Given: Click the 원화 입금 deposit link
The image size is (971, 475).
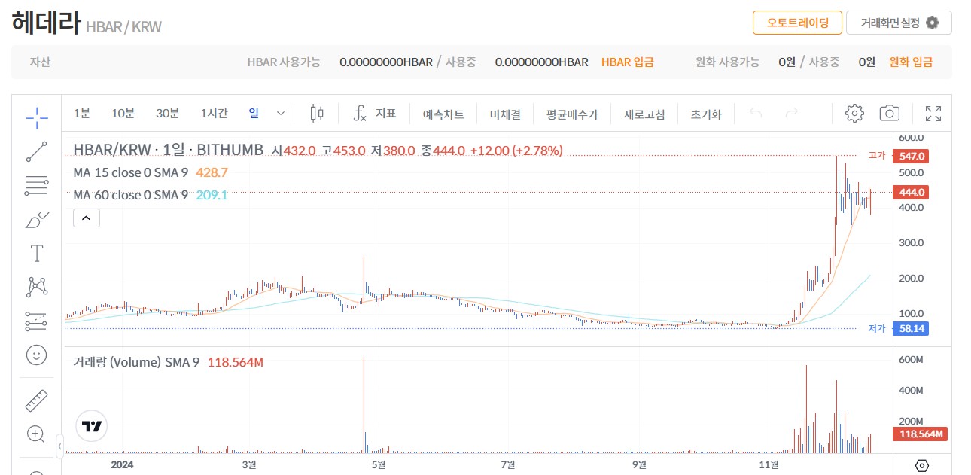Looking at the screenshot, I should (911, 62).
